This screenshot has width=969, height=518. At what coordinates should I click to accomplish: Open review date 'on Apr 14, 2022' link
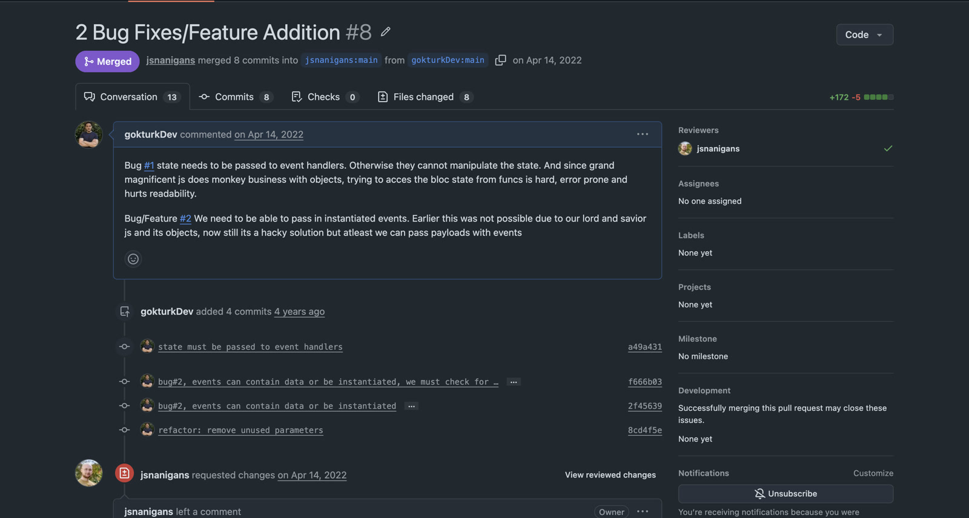tap(312, 475)
